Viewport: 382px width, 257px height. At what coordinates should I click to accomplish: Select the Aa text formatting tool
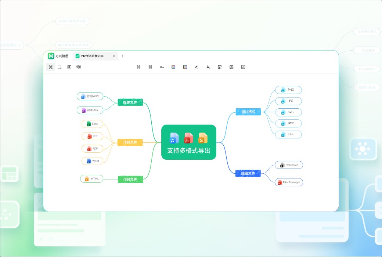tap(162, 67)
